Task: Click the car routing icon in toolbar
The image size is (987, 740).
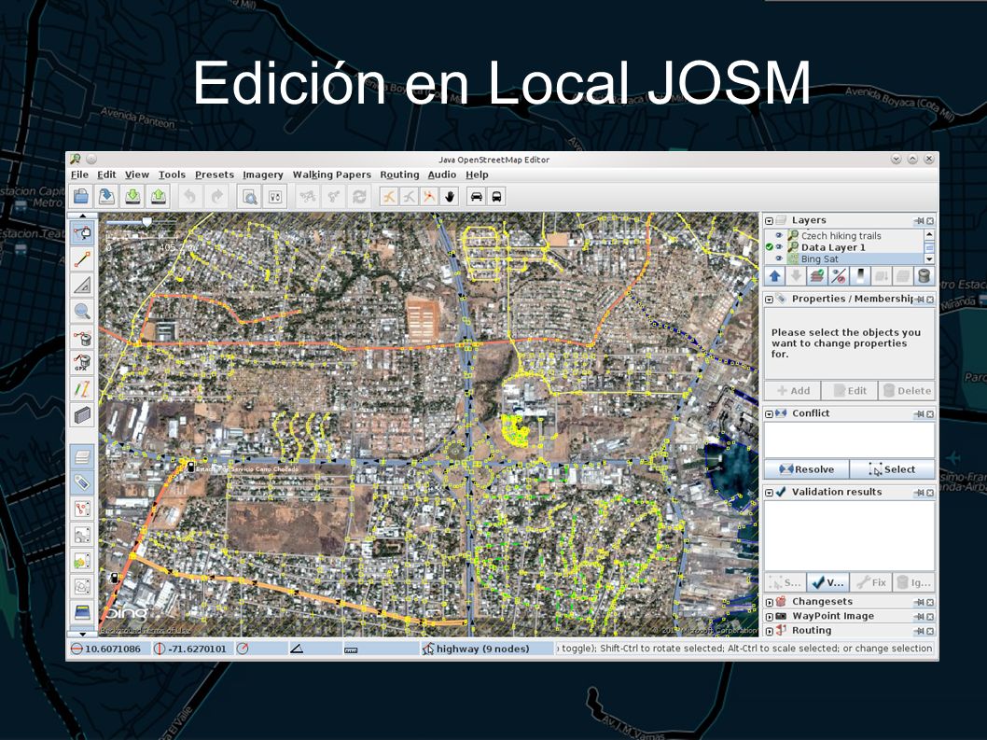Action: (x=477, y=197)
